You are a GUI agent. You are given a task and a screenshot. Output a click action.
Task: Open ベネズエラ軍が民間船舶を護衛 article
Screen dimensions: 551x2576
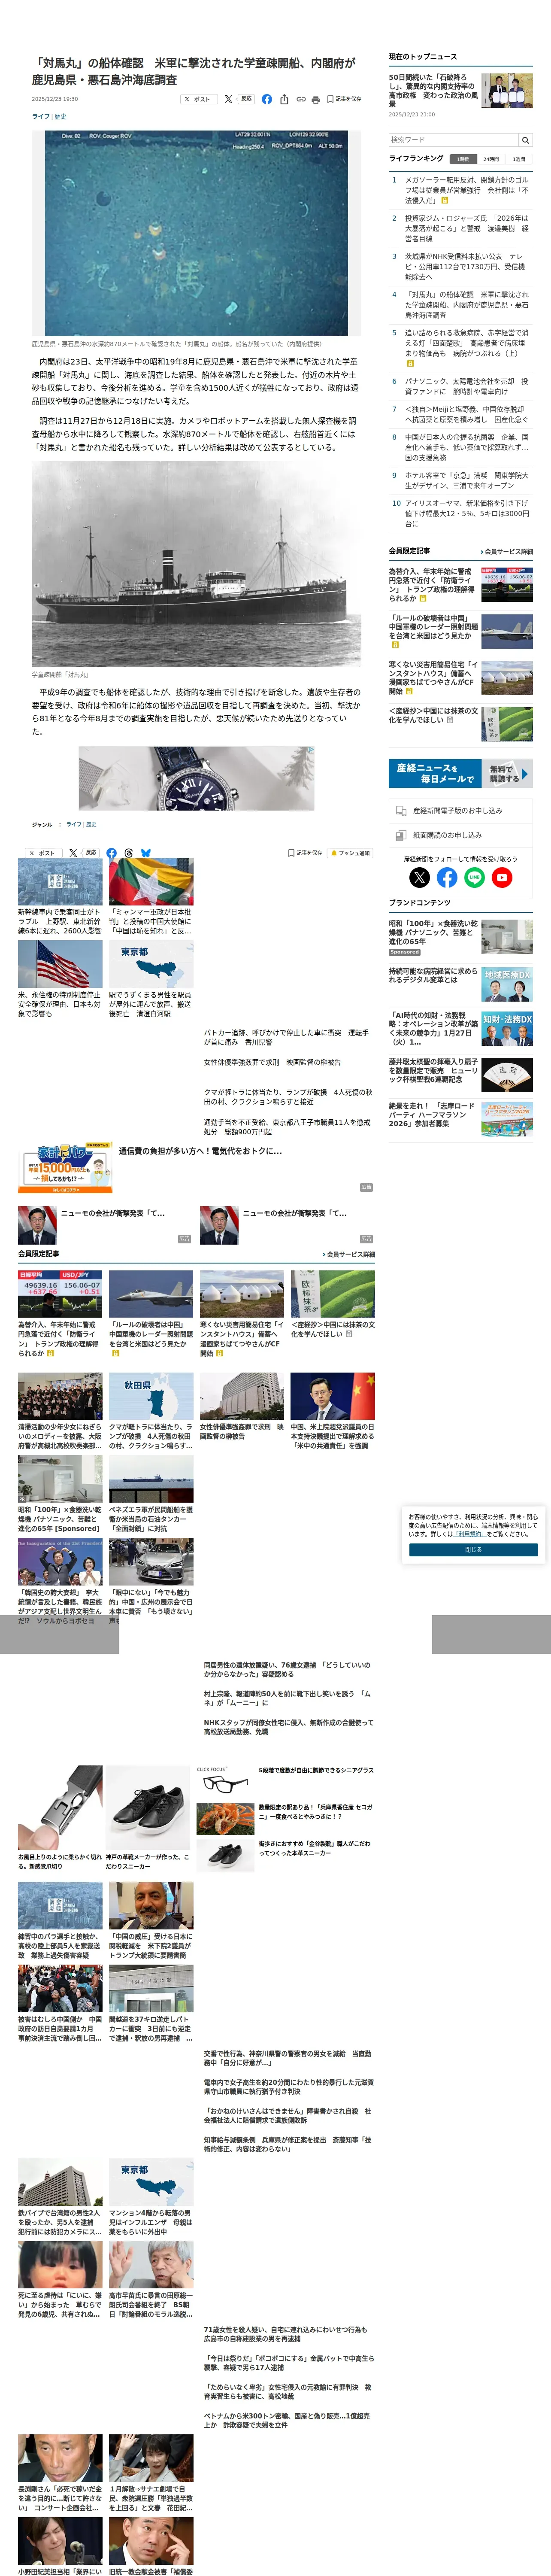151,1519
